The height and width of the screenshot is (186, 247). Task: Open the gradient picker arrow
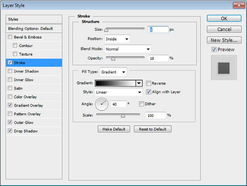pos(139,83)
